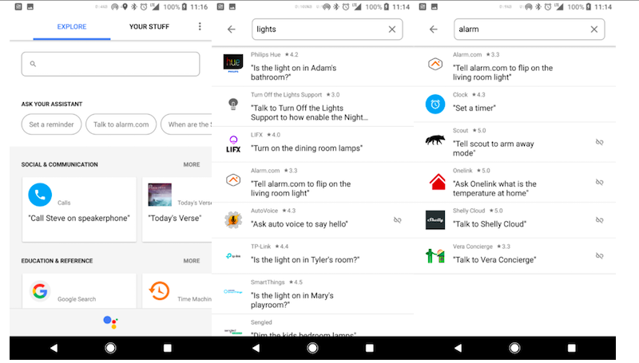
Task: Tap Android back button on Explore screen
Action: click(x=54, y=348)
